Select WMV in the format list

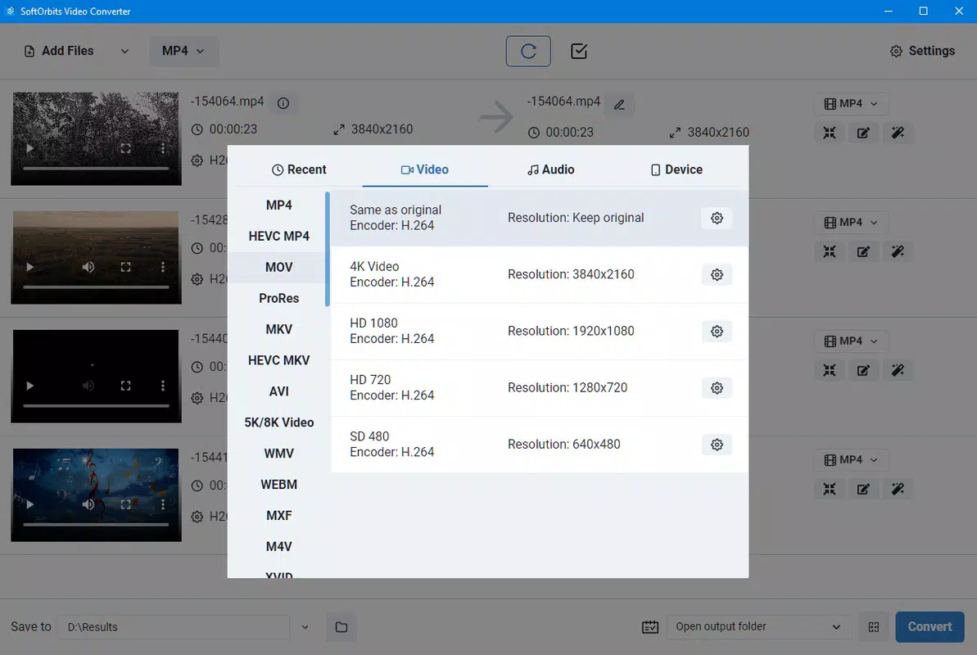[278, 454]
